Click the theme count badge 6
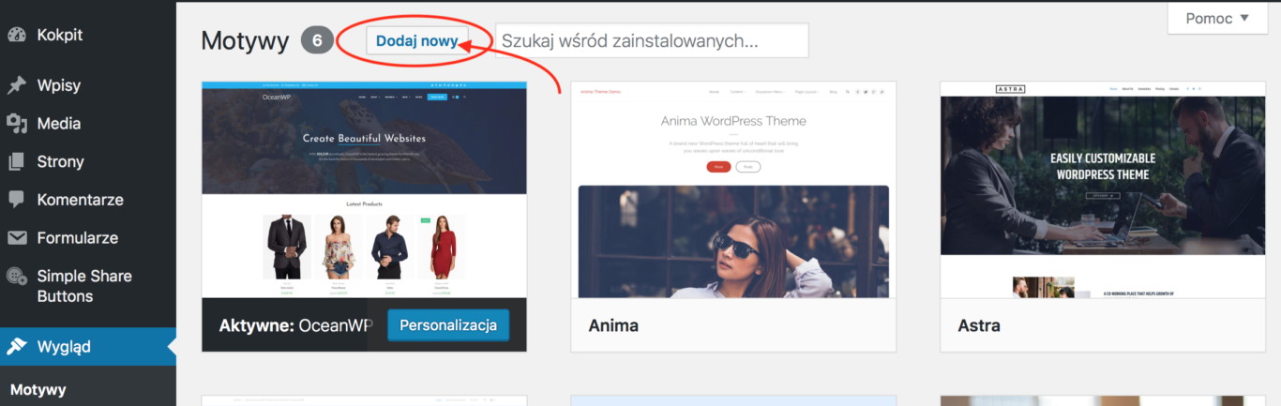1281x406 pixels. coord(317,40)
